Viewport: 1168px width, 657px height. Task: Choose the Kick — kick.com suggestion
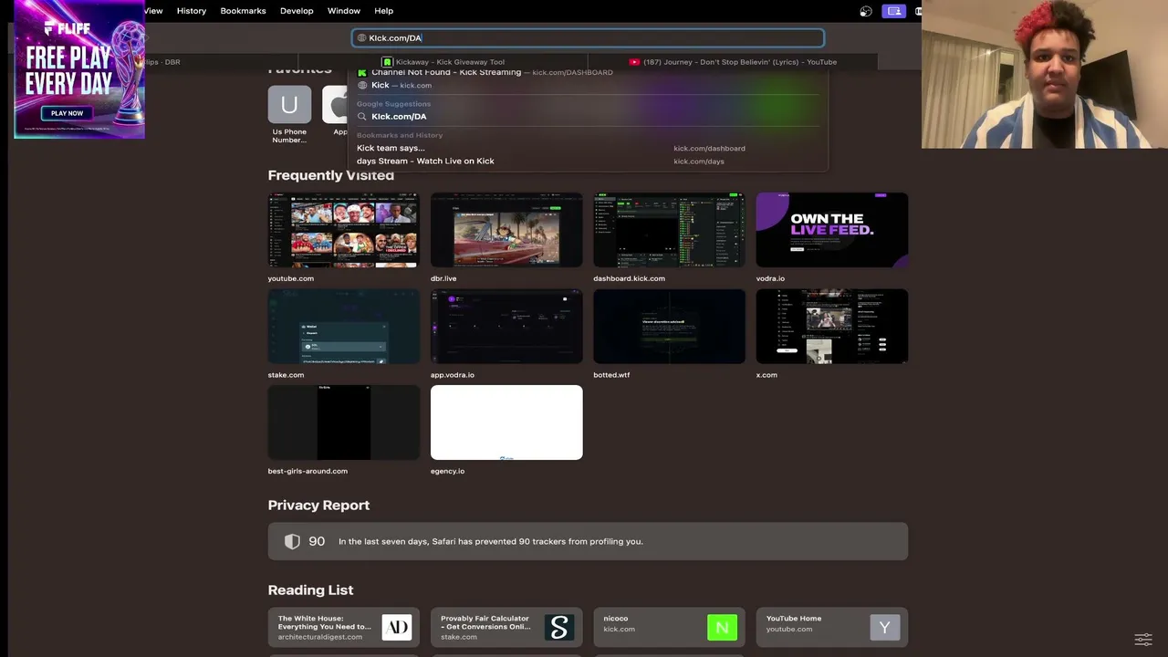[x=589, y=85]
